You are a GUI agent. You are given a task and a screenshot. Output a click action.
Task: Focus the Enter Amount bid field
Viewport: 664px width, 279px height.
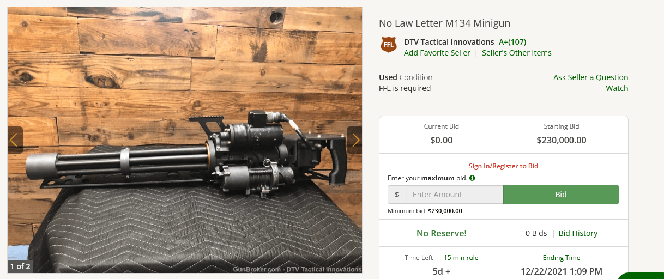(x=455, y=195)
